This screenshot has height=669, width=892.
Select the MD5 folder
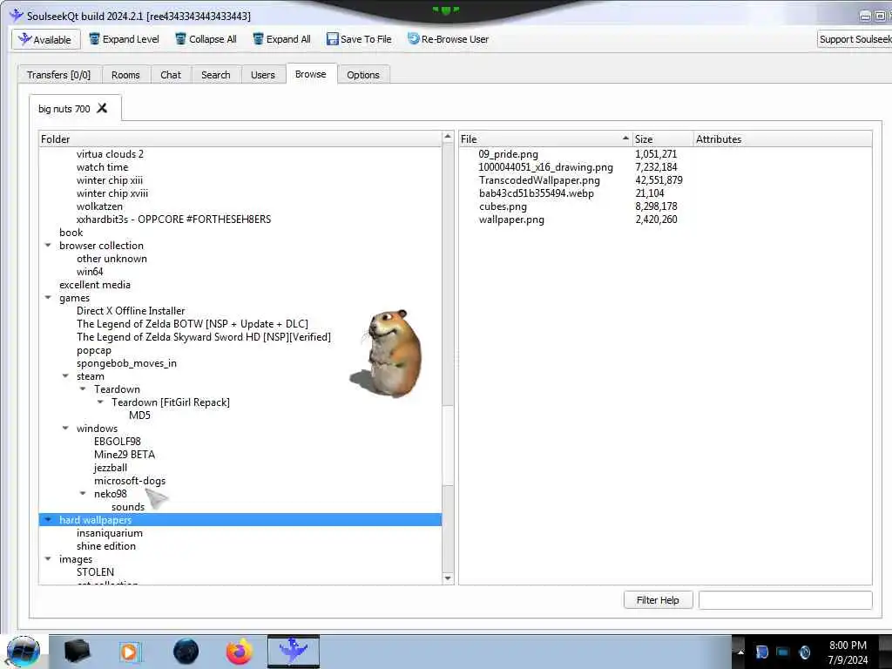(x=139, y=416)
